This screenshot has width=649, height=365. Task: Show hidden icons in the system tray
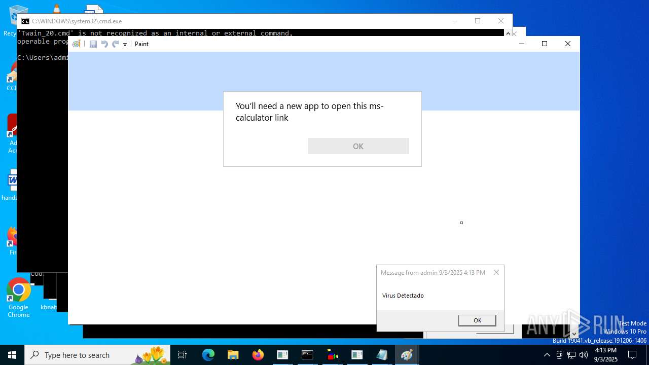coord(547,355)
